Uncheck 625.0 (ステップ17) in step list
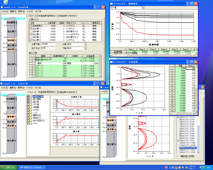The height and width of the screenshot is (170, 213). pyautogui.click(x=178, y=117)
